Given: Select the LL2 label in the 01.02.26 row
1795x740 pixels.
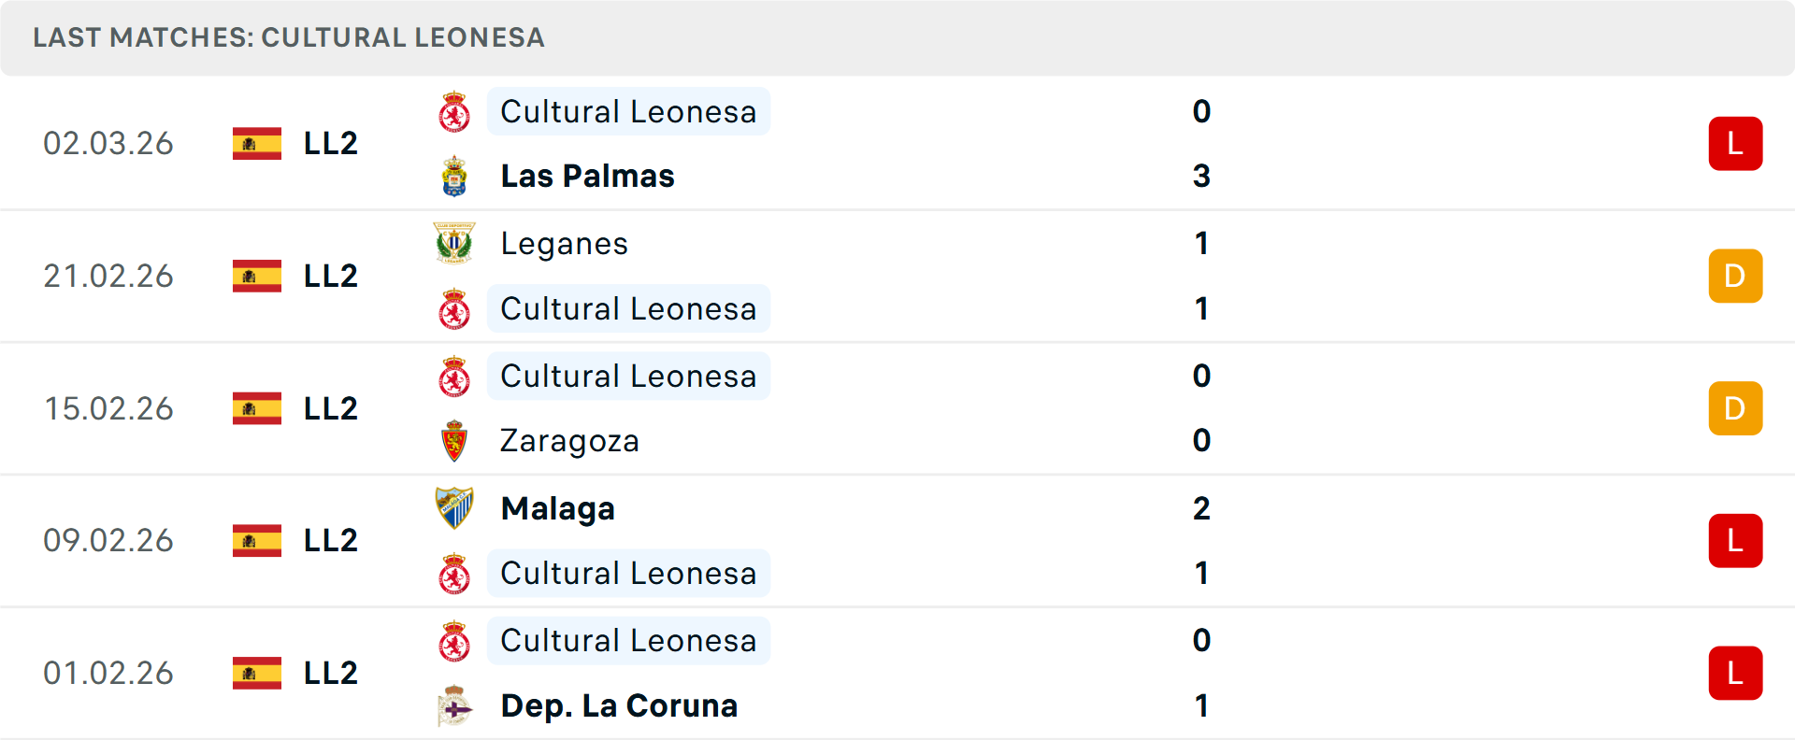Looking at the screenshot, I should click(329, 673).
